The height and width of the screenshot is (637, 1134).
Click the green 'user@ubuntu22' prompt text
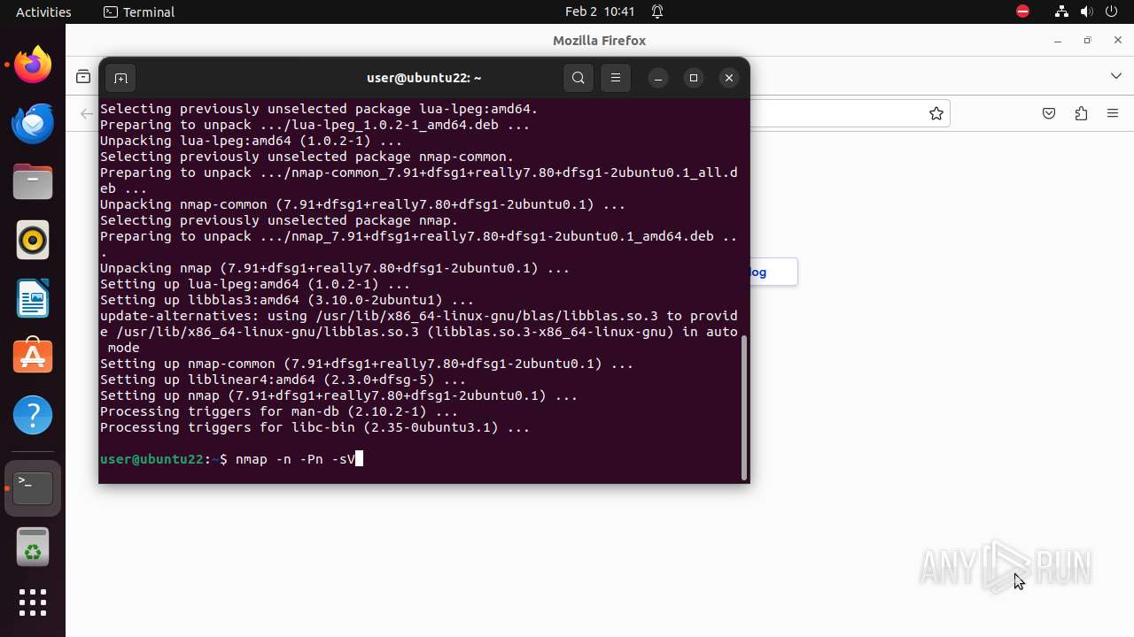152,459
